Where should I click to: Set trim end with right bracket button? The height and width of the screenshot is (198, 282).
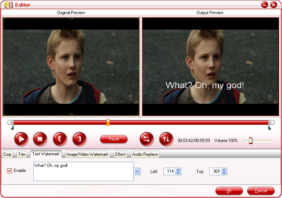click(x=80, y=139)
